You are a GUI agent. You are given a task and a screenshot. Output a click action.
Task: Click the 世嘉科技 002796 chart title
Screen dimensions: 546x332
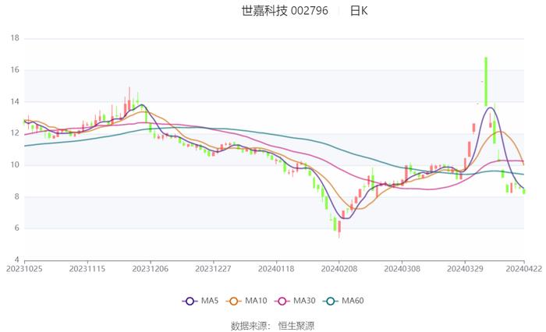coord(285,11)
